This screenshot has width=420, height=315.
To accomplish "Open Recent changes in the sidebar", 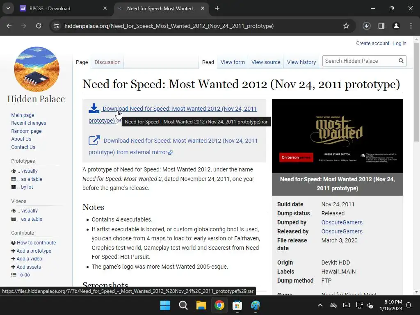I will [x=29, y=123].
